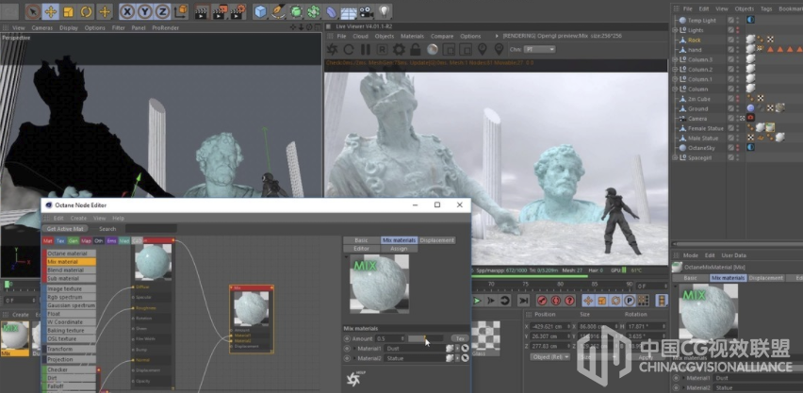This screenshot has width=803, height=393.
Task: Add a Camera object from toolbar
Action: 366,11
